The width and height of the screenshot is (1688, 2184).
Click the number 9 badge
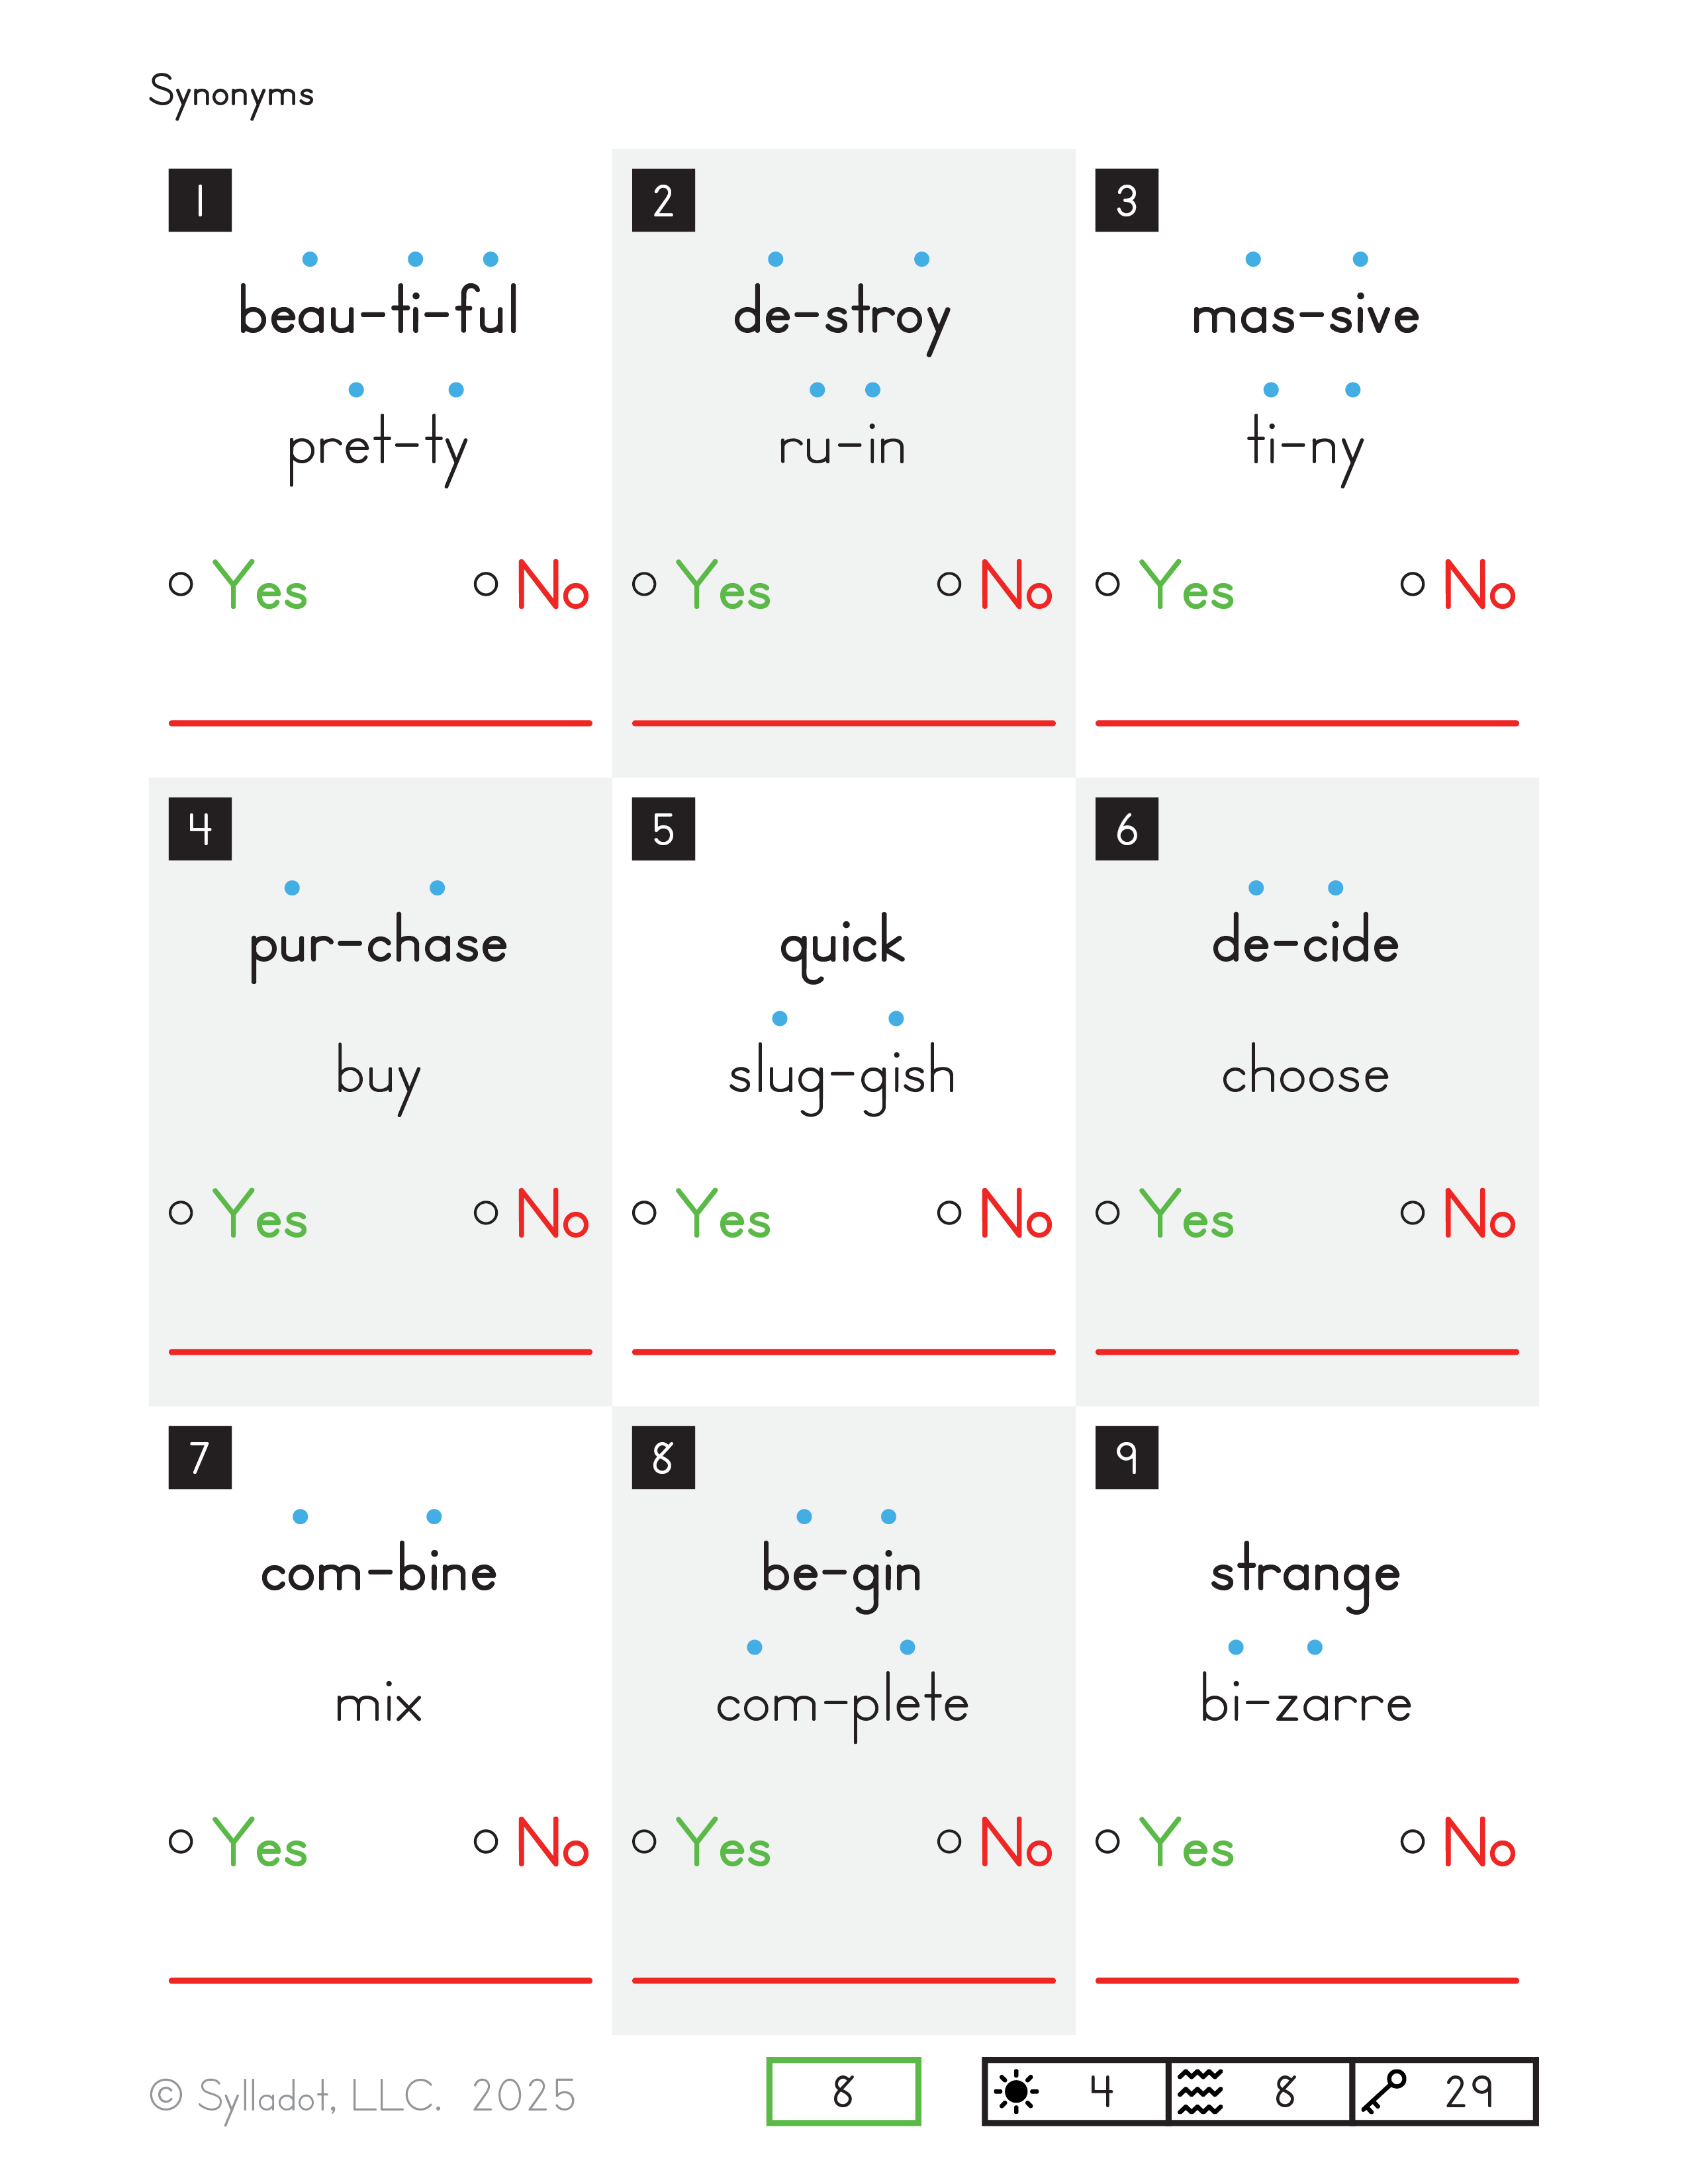coord(1126,1457)
